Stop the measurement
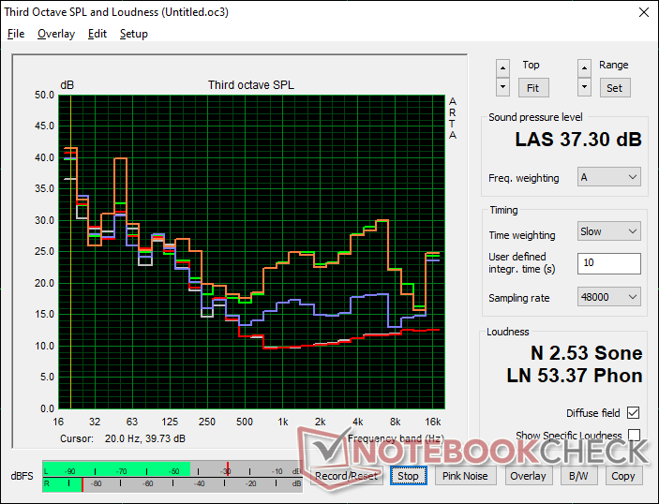659x504 pixels. pyautogui.click(x=408, y=476)
